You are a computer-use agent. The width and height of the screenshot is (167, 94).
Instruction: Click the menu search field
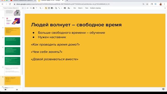coord(11,8)
